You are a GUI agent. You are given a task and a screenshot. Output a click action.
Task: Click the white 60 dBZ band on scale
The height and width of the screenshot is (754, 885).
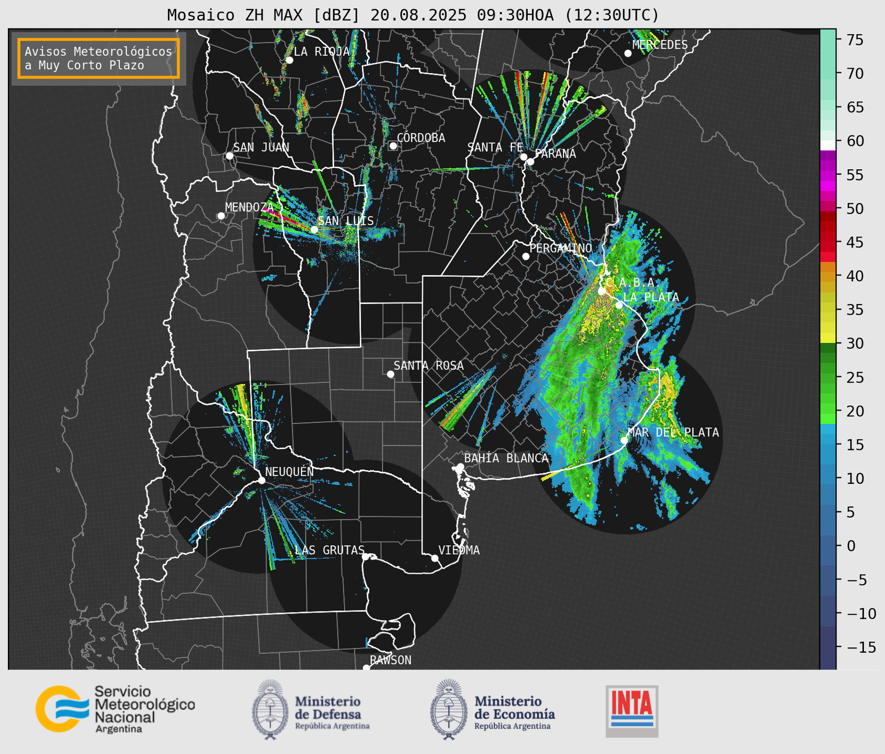[828, 145]
